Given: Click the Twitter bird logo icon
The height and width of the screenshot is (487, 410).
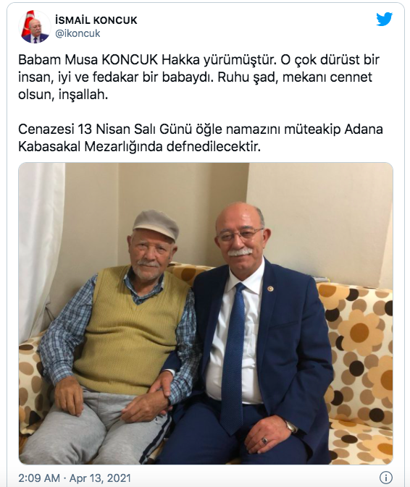Looking at the screenshot, I should pyautogui.click(x=384, y=20).
